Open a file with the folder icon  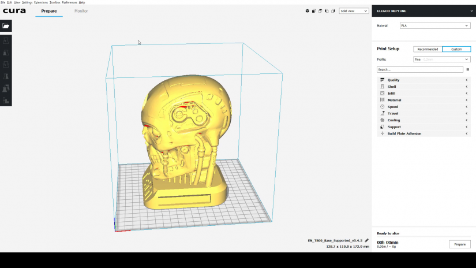(x=6, y=26)
